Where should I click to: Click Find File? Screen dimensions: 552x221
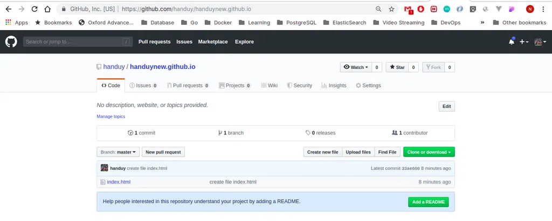point(387,152)
